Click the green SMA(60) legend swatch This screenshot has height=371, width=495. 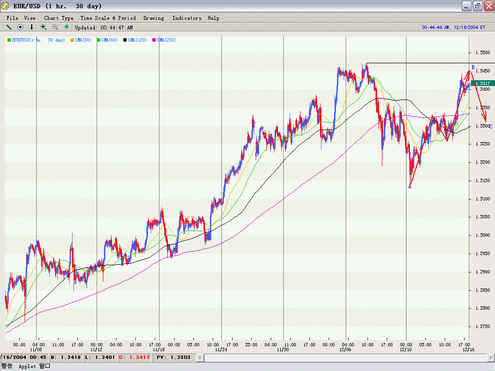(99, 40)
